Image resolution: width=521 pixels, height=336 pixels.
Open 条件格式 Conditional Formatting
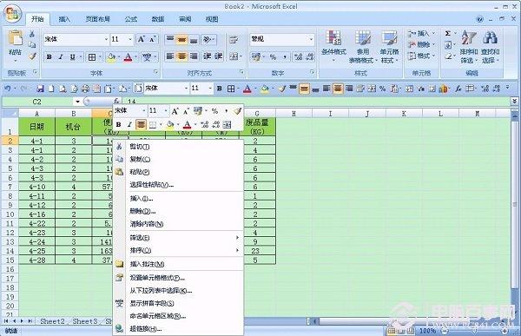[333, 46]
